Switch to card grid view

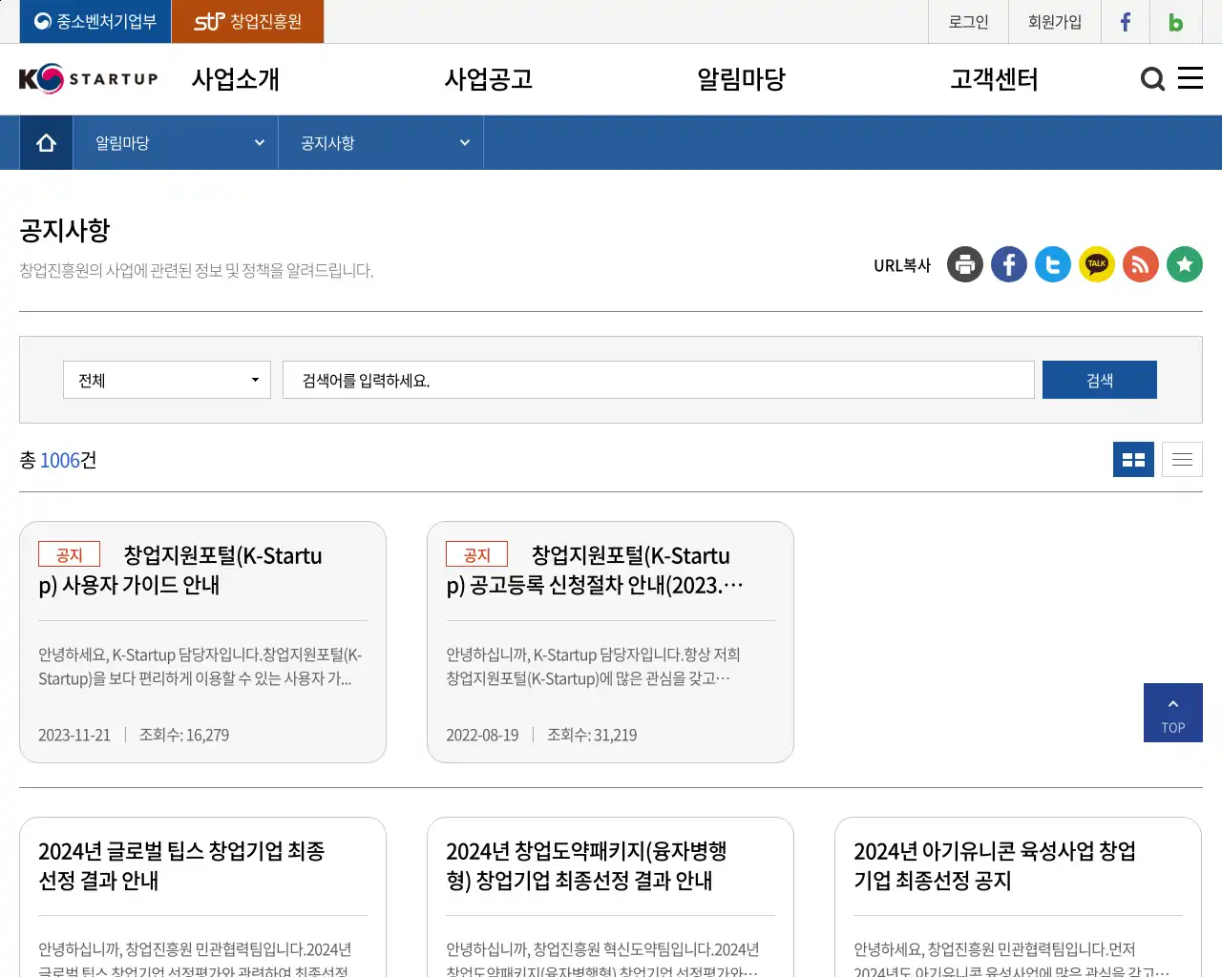tap(1133, 459)
